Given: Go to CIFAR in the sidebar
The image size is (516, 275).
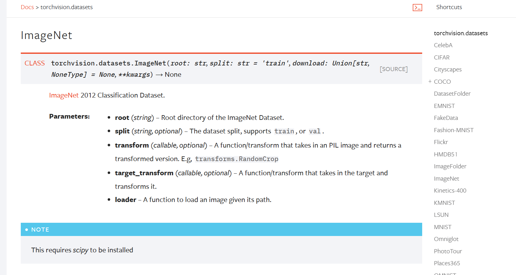Looking at the screenshot, I should tap(442, 58).
